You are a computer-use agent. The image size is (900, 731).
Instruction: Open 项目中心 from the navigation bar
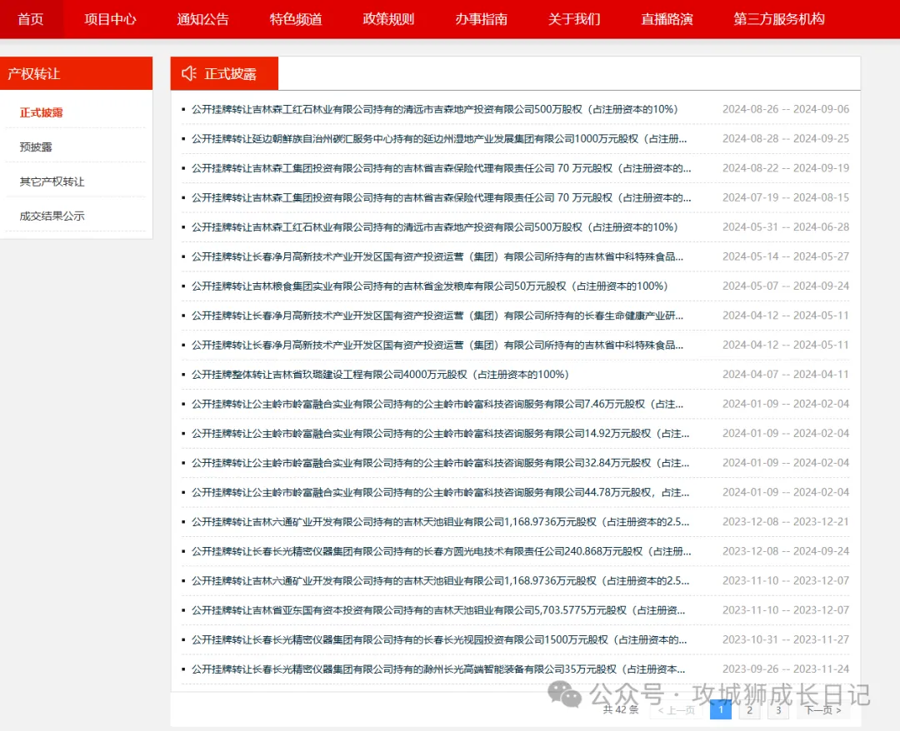tap(110, 18)
